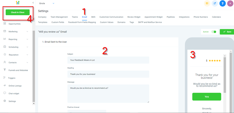Click the Yes button in the preview

pyautogui.click(x=207, y=97)
